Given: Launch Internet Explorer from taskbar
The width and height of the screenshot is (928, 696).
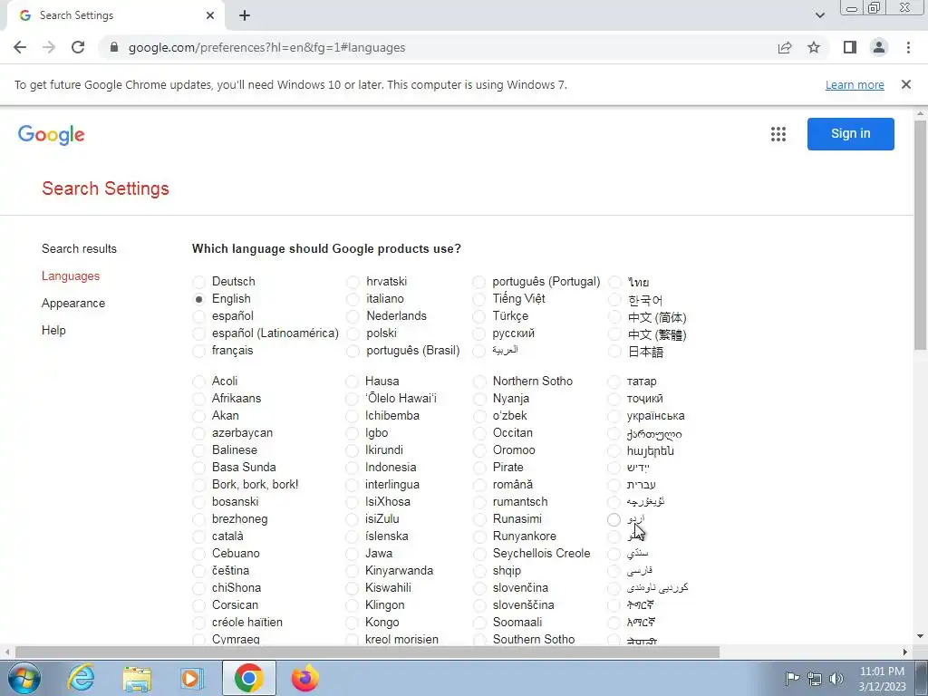Looking at the screenshot, I should [81, 678].
